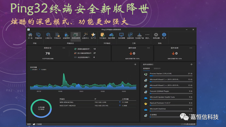Switch to the 应用软件 tab

tap(146, 69)
